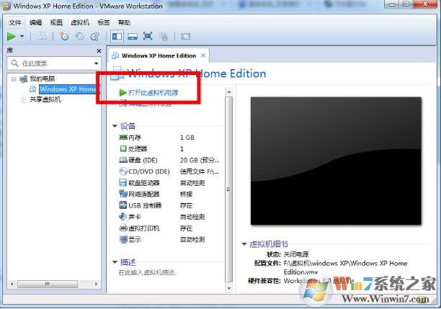Click the take snapshot toolbar icon

pyautogui.click(x=64, y=36)
